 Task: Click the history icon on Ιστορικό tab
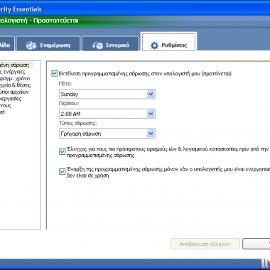[97, 45]
